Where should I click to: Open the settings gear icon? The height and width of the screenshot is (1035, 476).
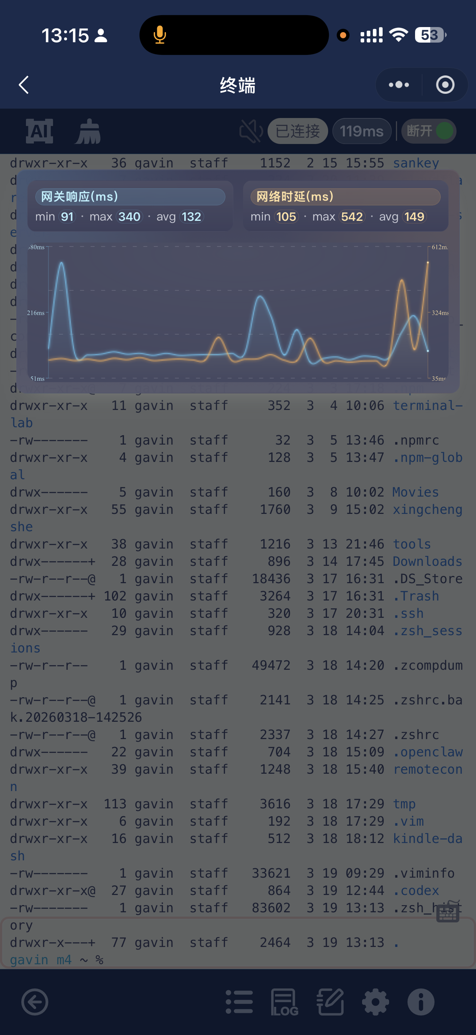(375, 1002)
